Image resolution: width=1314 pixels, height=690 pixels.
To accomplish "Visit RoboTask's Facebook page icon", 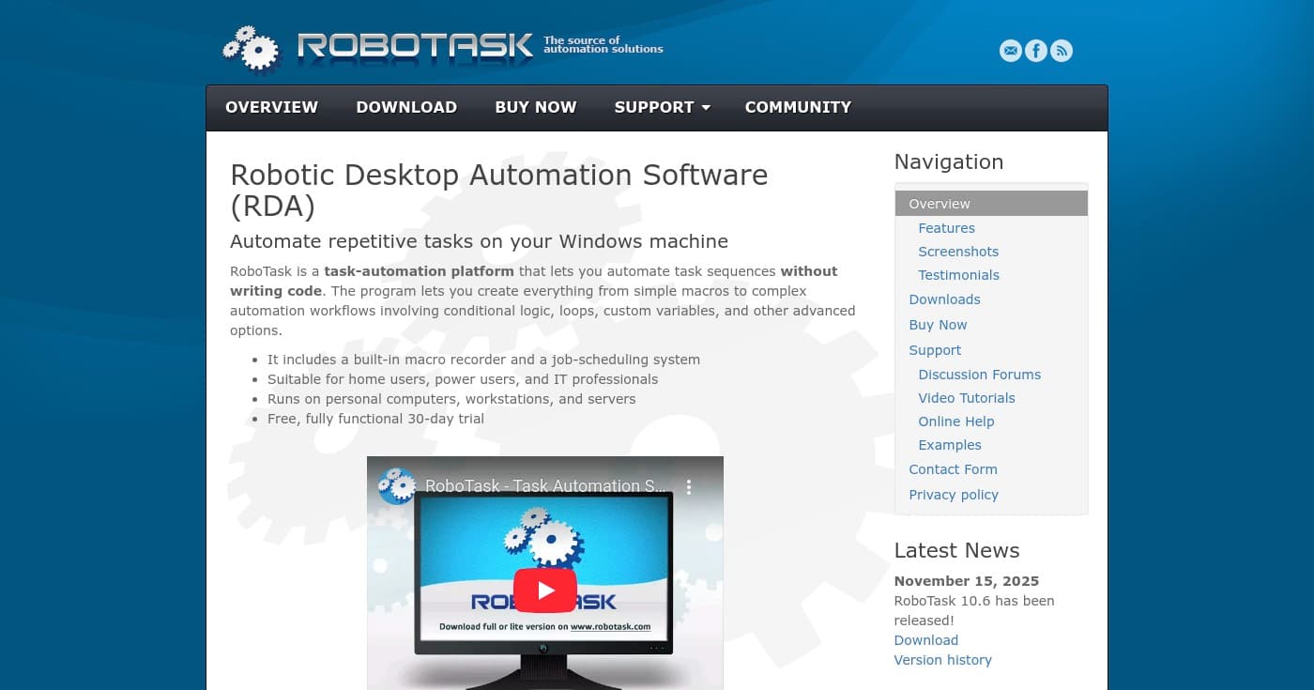I will [x=1035, y=51].
